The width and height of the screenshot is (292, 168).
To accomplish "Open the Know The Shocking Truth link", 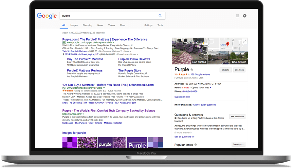I will click(75, 103).
